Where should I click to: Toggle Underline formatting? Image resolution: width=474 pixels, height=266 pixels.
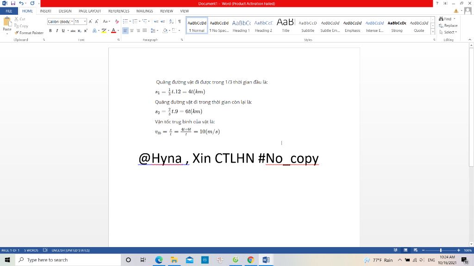click(63, 30)
